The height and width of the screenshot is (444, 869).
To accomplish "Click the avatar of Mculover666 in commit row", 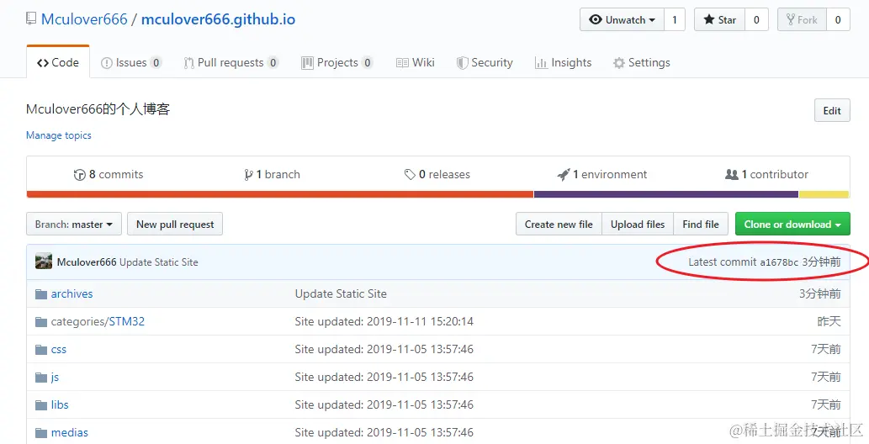I will pyautogui.click(x=44, y=262).
